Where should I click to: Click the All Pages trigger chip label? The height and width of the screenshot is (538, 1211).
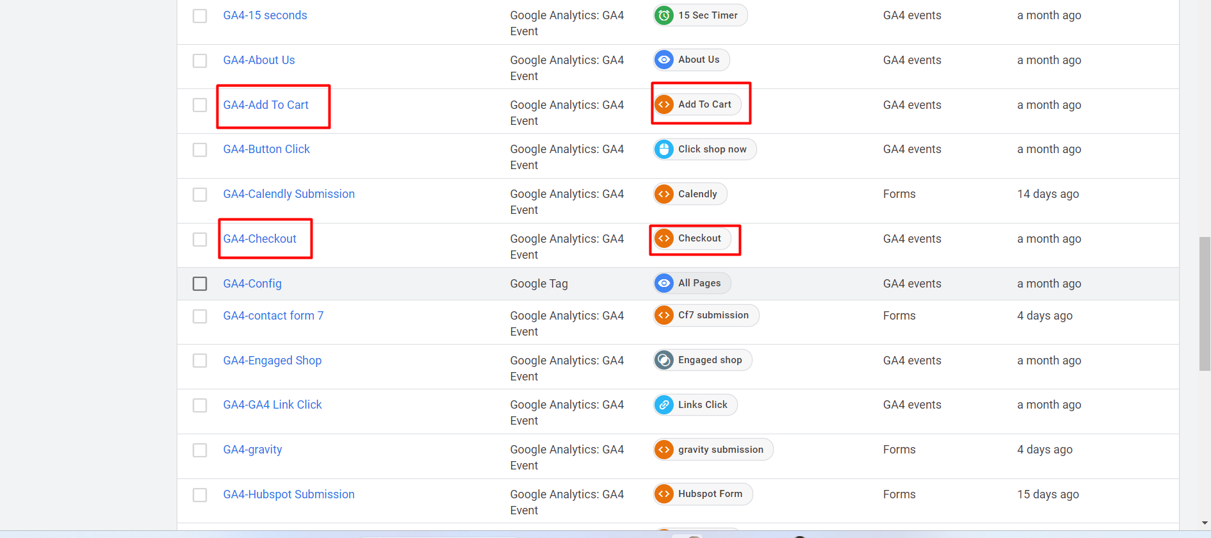click(x=699, y=283)
